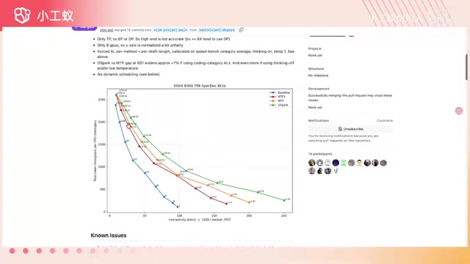Copy the head branch name with the copy icon

point(241,29)
